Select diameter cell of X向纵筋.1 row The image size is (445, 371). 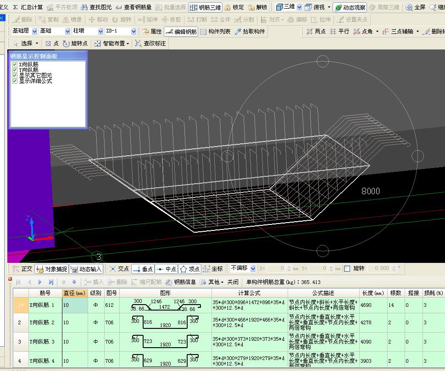(x=74, y=305)
